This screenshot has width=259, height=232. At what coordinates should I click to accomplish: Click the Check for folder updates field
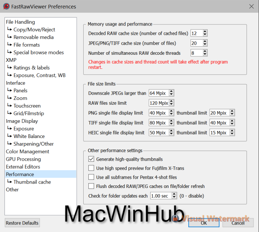[x=161, y=196]
